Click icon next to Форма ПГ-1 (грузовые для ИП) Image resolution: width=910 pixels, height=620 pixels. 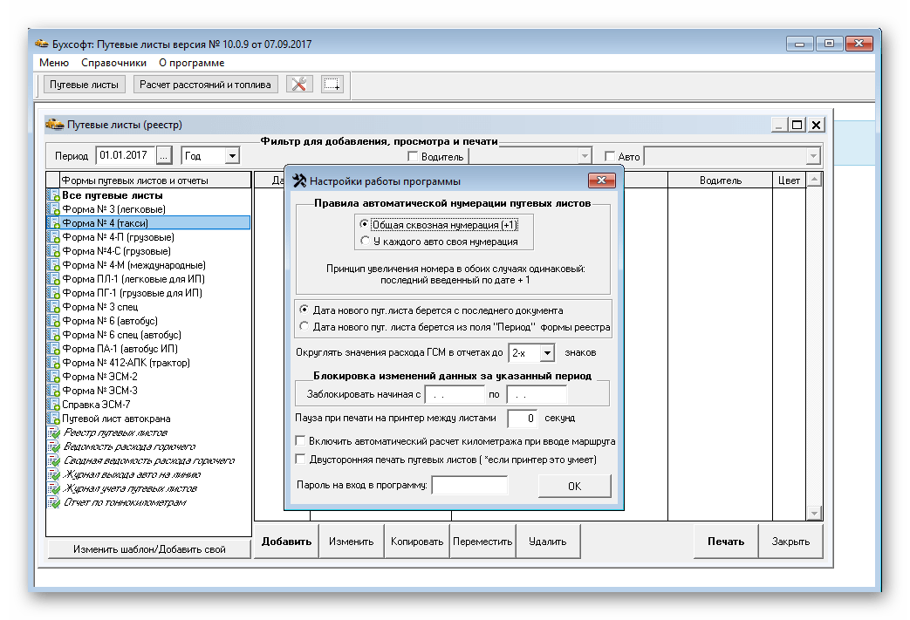point(53,293)
